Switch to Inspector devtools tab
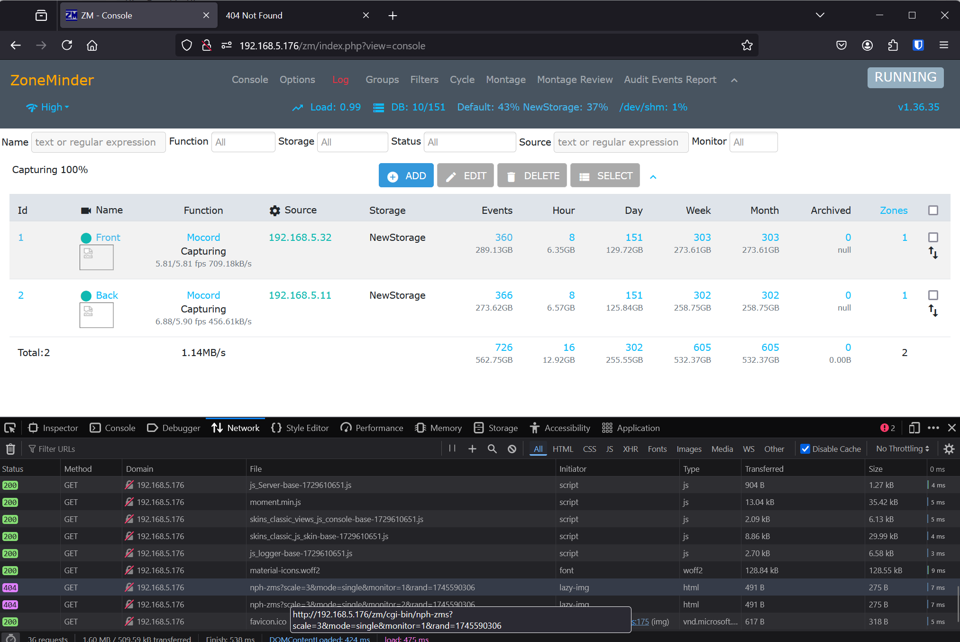 pyautogui.click(x=53, y=428)
